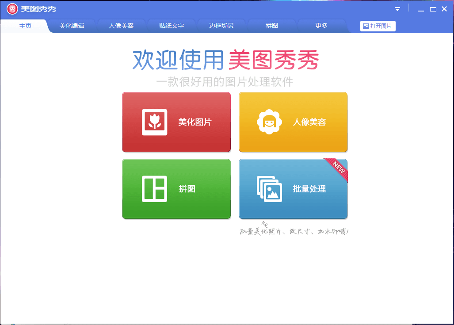Viewport: 454px width, 325px height.
Task: Click the 打开图片 button
Action: pyautogui.click(x=378, y=26)
